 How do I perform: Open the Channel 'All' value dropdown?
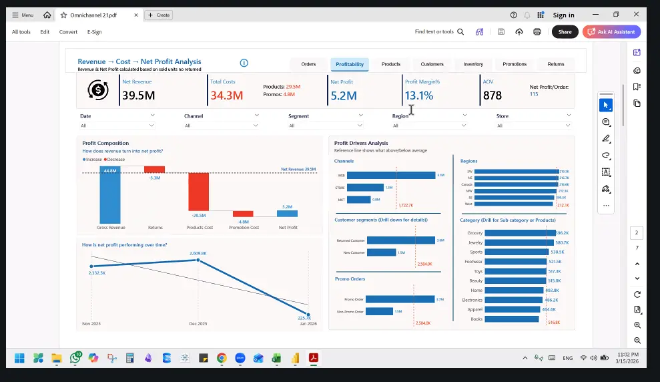222,126
